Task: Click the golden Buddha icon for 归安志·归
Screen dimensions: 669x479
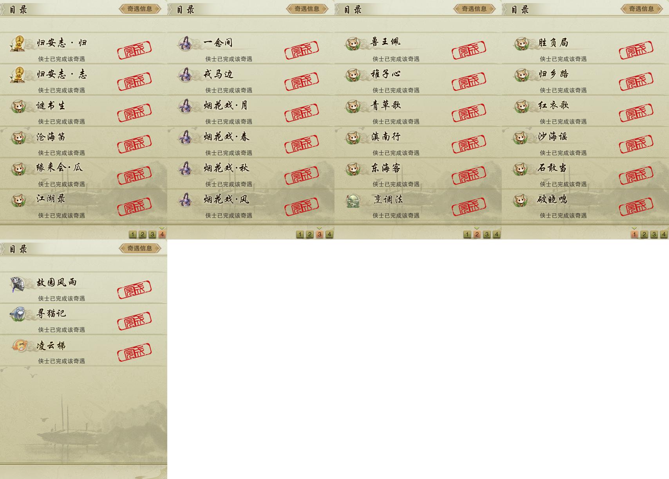Action: tap(18, 43)
